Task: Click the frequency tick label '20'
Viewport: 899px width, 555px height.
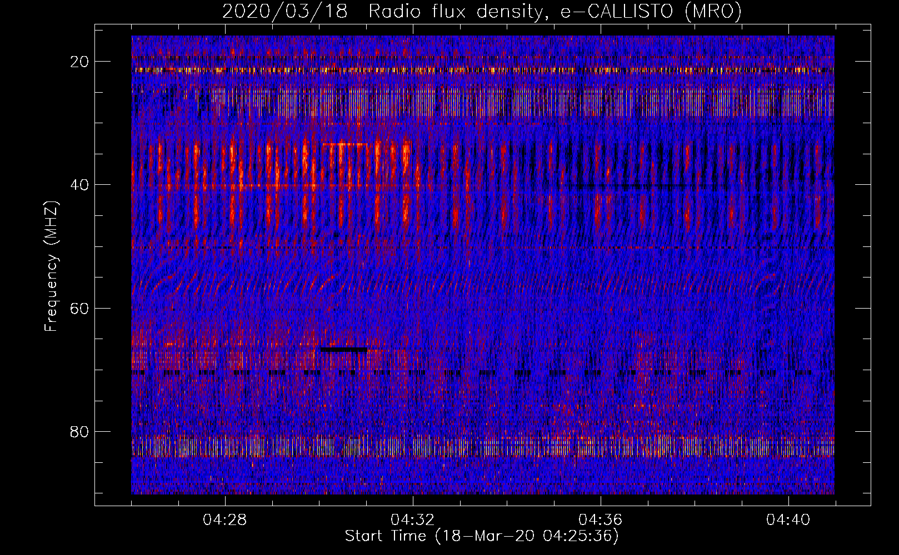Action: click(80, 62)
